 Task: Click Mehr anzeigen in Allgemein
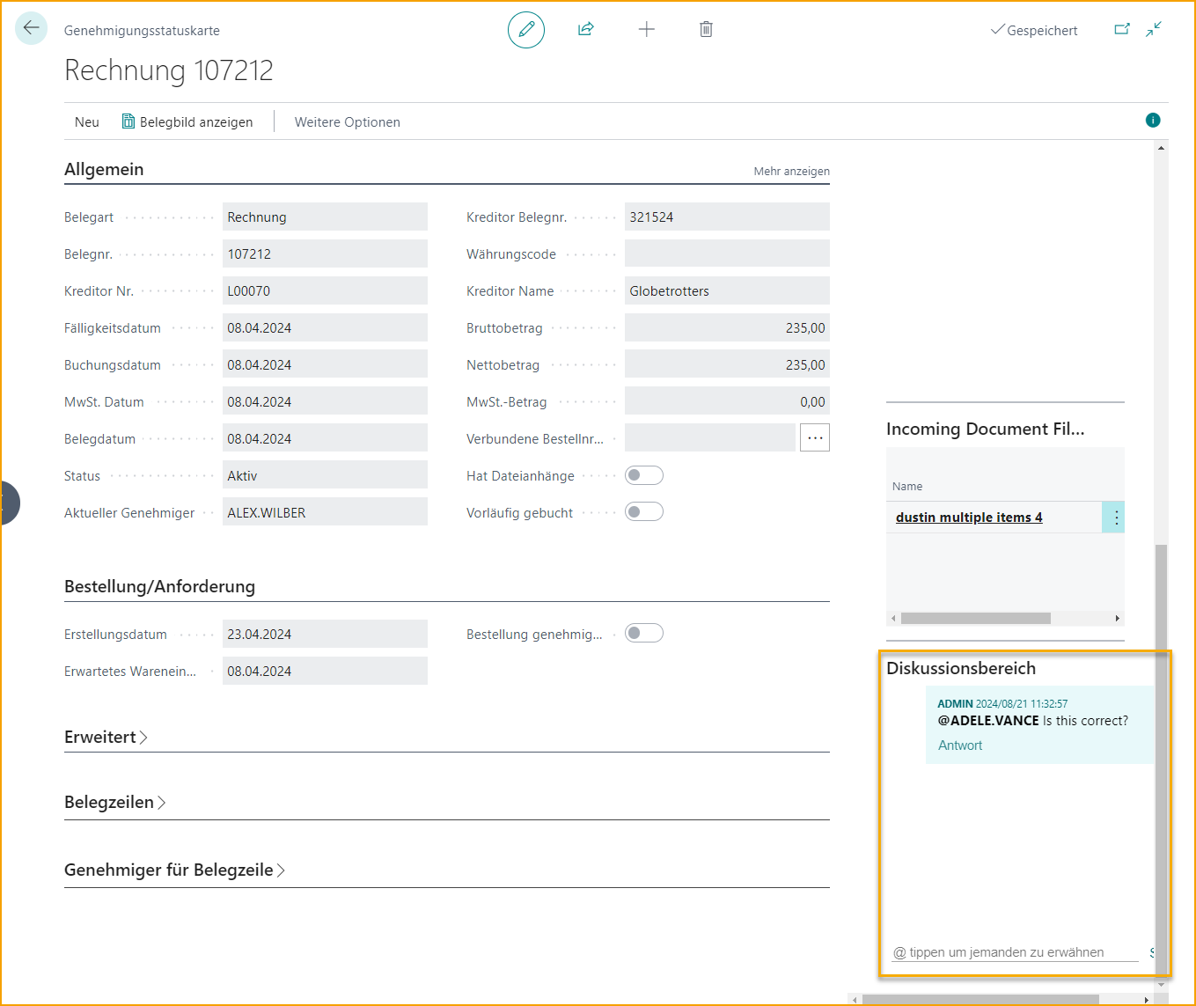pyautogui.click(x=791, y=172)
